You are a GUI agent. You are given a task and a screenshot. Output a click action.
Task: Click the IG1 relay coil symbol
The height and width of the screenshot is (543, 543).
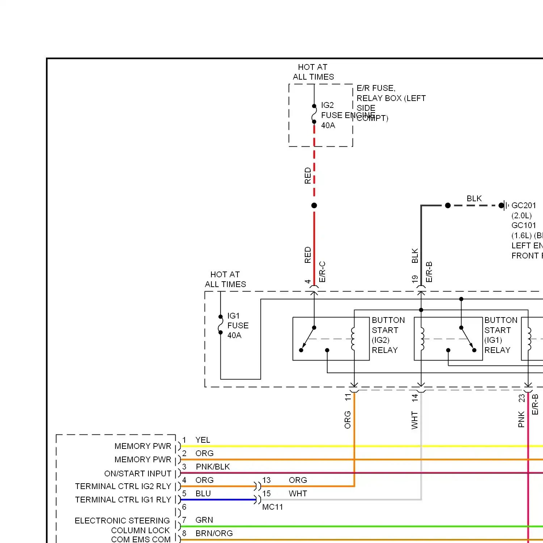tap(422, 338)
